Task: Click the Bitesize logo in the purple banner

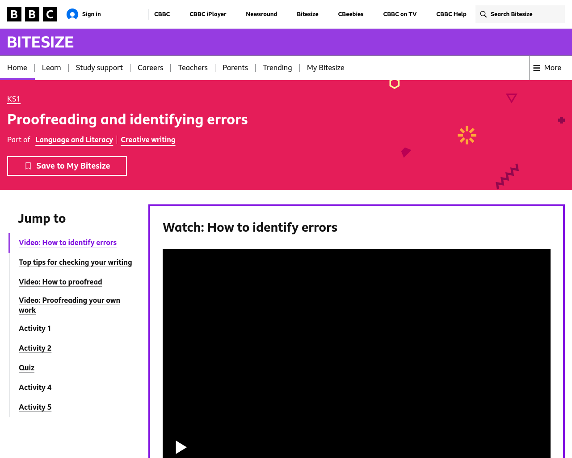Action: point(40,42)
